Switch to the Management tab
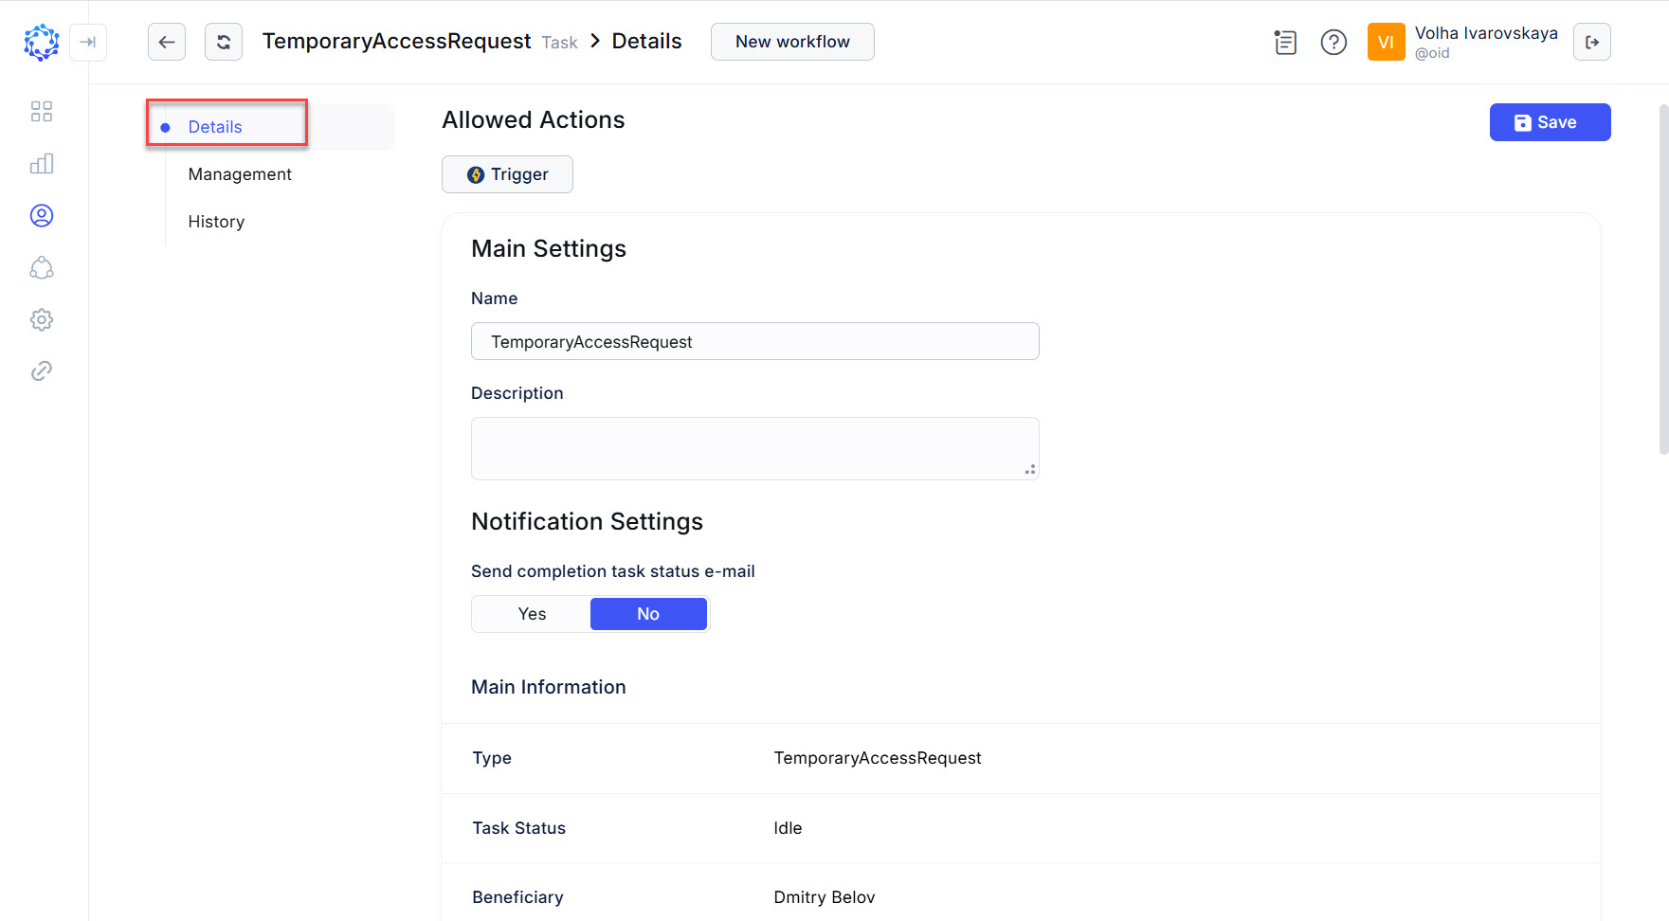The image size is (1669, 921). pos(240,174)
